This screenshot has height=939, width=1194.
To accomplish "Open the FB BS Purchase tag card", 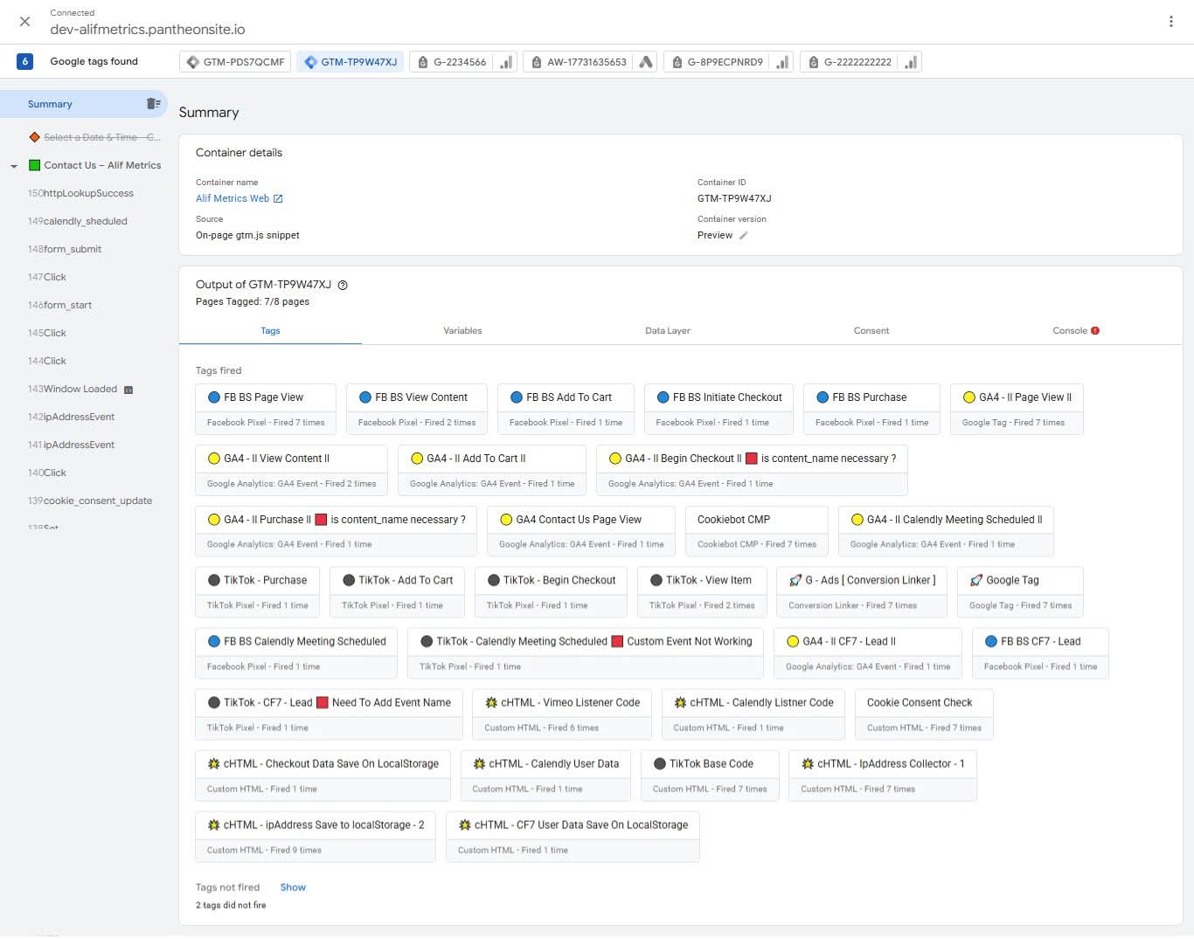I will [x=871, y=409].
